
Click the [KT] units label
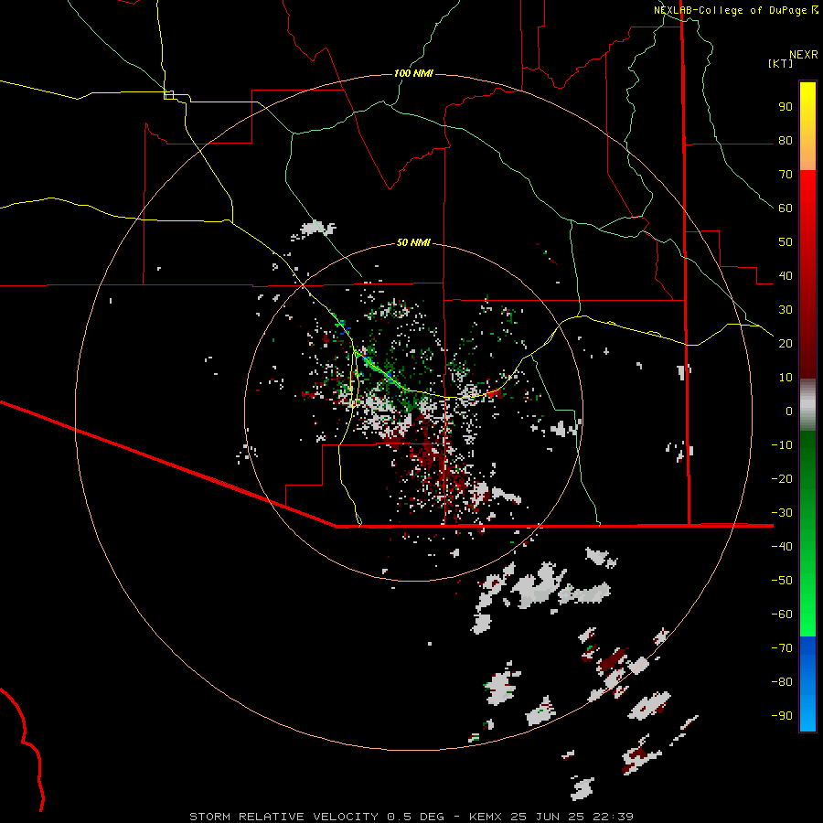781,63
